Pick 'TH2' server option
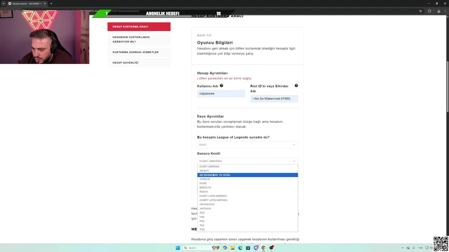This screenshot has height=252, width=449. pyautogui.click(x=247, y=225)
